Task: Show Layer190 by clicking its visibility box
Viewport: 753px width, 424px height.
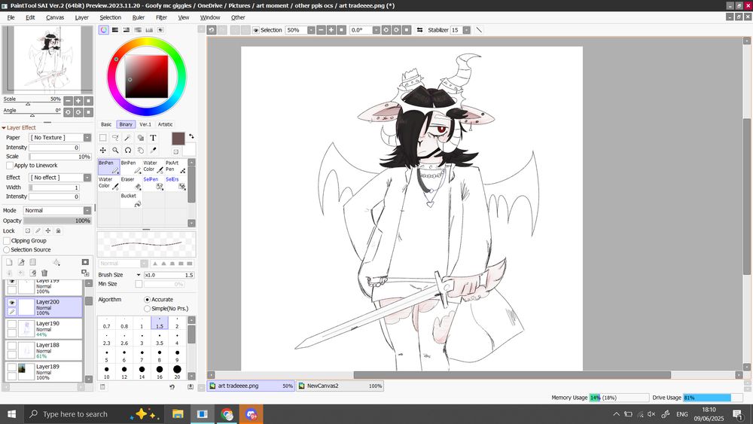Action: coord(12,324)
